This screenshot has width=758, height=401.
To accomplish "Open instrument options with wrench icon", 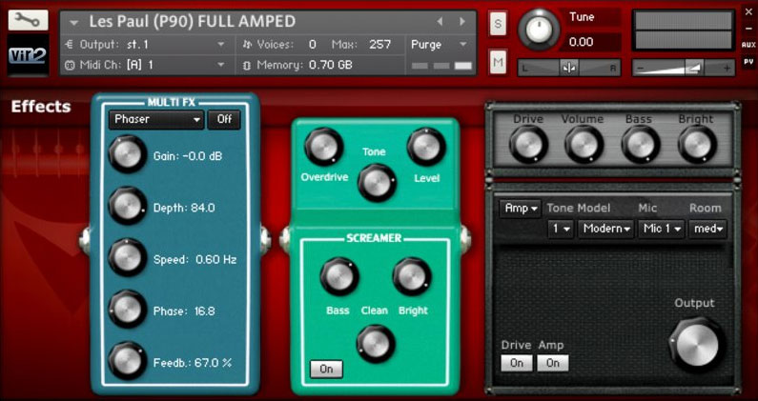I will coord(28,20).
